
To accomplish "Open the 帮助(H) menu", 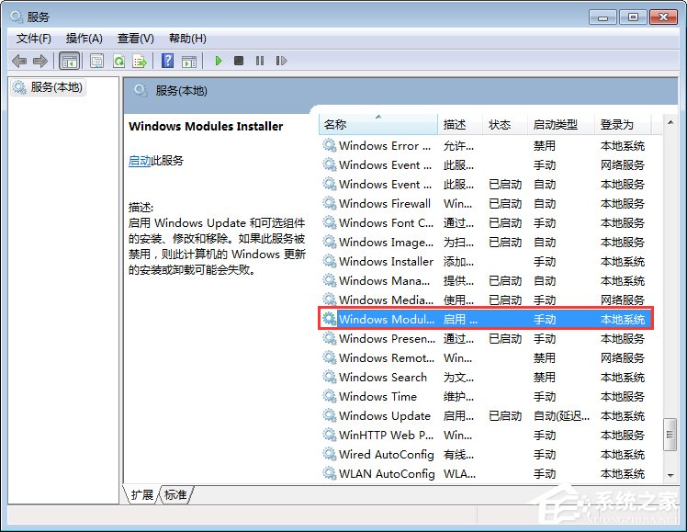I will tap(187, 39).
